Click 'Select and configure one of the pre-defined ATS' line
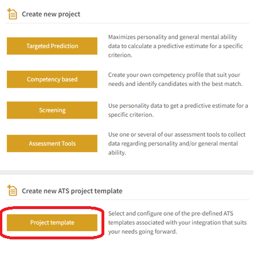This screenshot has width=262, height=256. click(171, 214)
